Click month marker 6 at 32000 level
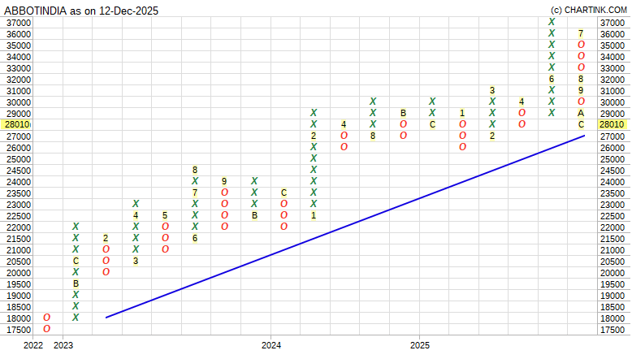Image resolution: width=632 pixels, height=359 pixels. click(552, 80)
